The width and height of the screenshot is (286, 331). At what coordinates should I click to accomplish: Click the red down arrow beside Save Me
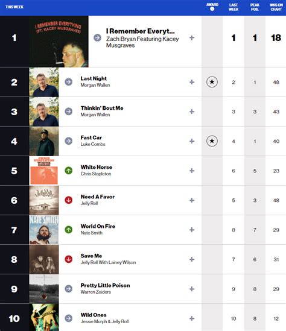point(68,259)
